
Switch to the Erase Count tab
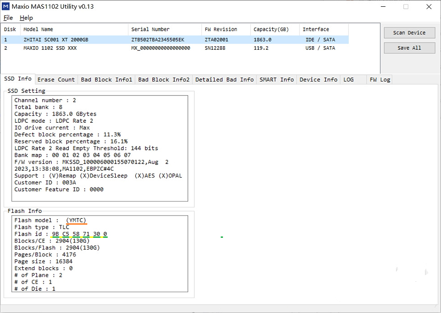tap(56, 80)
